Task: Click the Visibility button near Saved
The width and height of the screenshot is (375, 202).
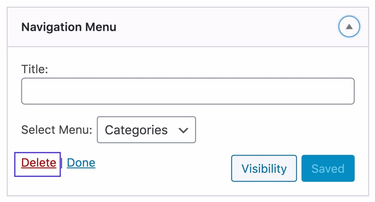Action: tap(264, 168)
